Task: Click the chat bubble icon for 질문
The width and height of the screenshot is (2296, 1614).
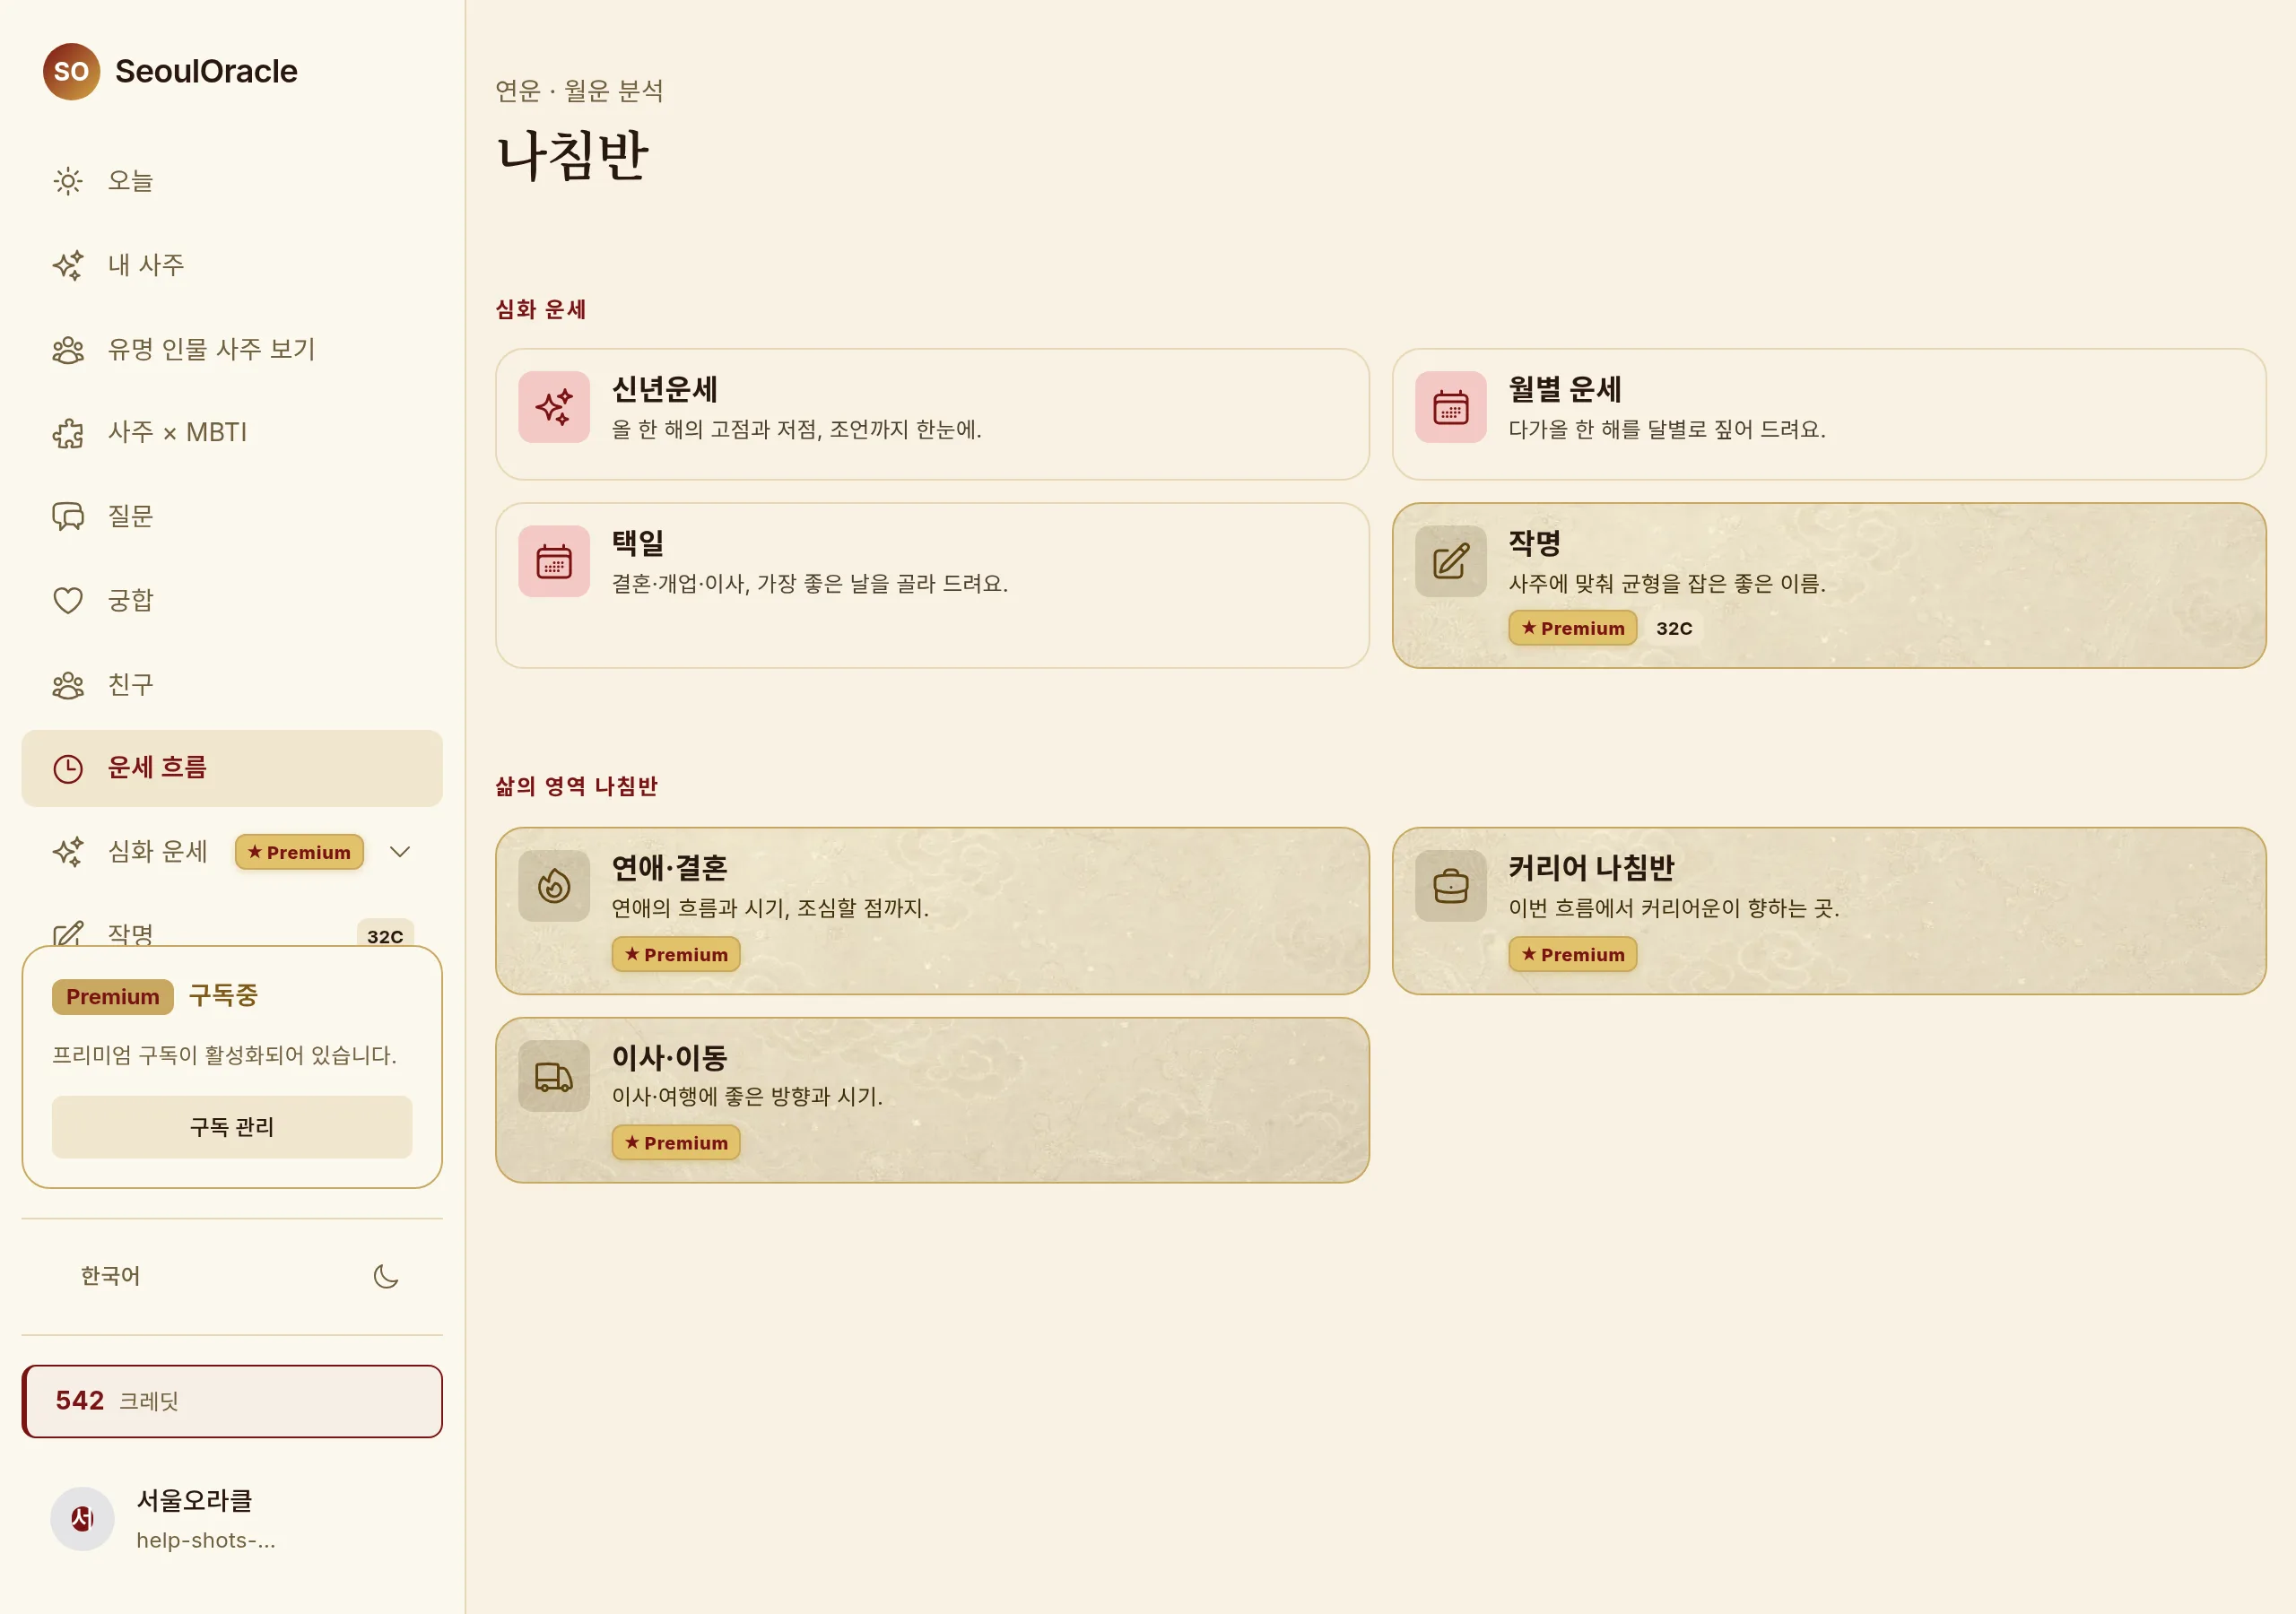Action: click(x=68, y=516)
